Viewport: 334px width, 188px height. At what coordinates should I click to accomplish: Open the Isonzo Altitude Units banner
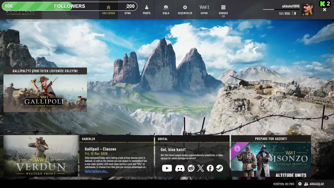(271, 160)
